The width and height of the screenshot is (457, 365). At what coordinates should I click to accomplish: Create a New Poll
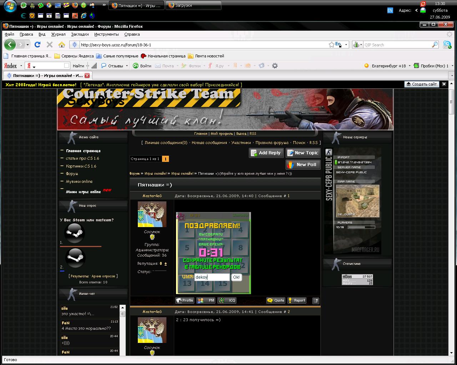[x=303, y=165]
